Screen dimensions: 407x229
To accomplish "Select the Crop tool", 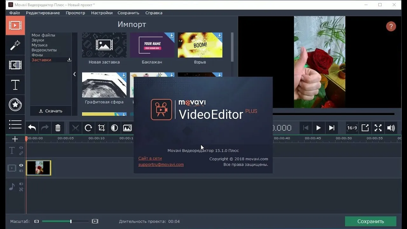I will tap(101, 128).
